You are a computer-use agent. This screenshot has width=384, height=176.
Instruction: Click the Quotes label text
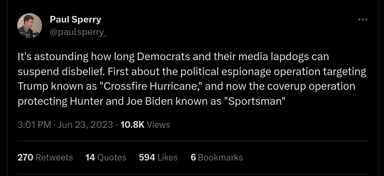[112, 157]
